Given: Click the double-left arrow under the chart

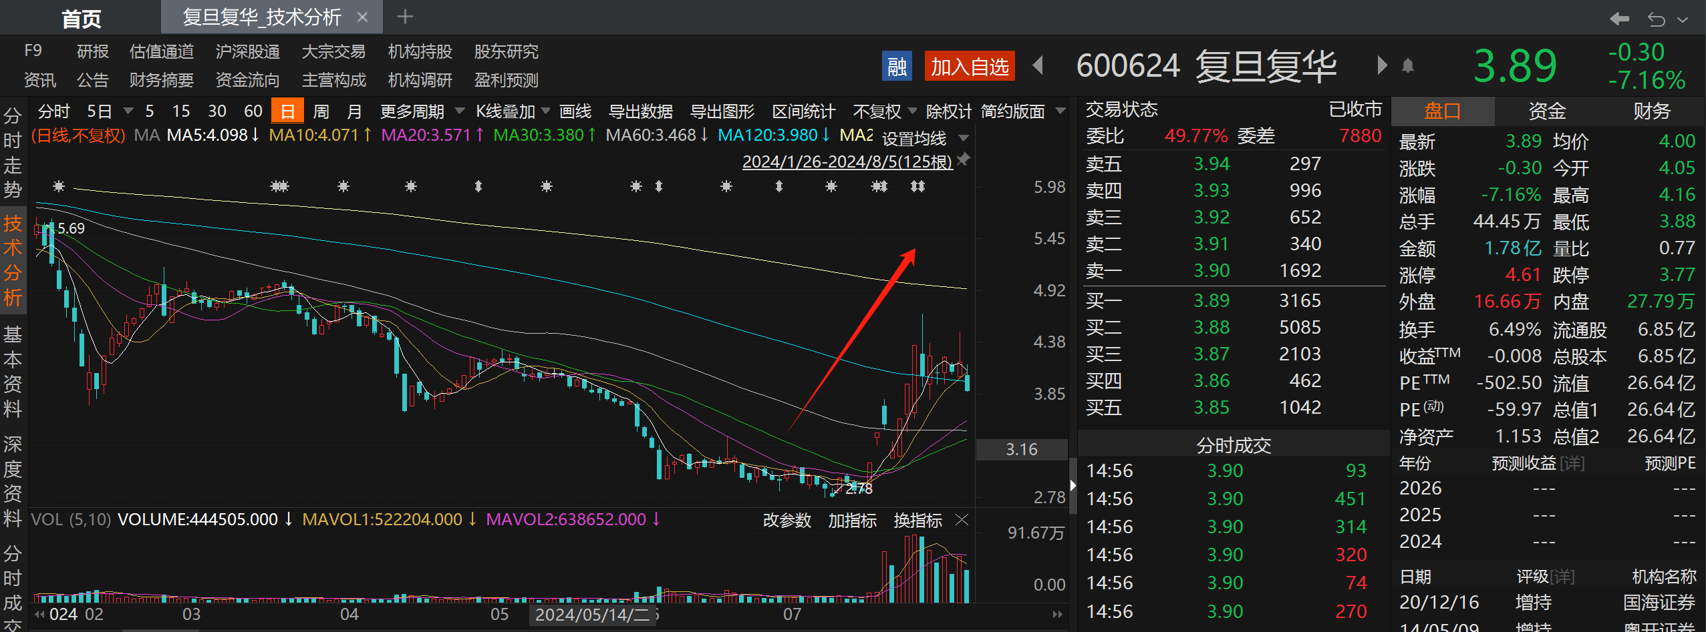Looking at the screenshot, I should click(40, 614).
